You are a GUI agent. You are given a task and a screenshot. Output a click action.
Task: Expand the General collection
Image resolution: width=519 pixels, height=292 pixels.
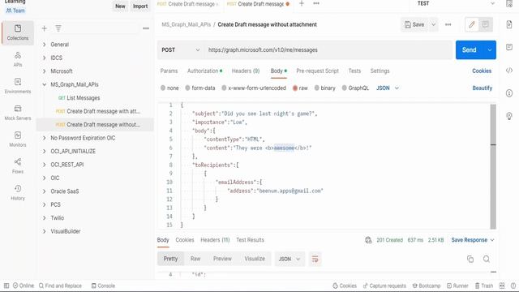click(x=44, y=45)
